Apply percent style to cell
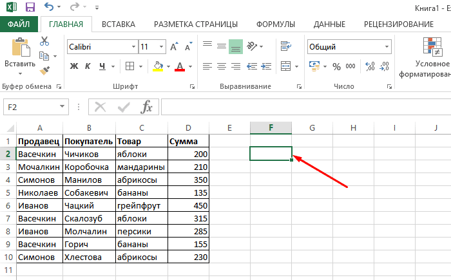The width and height of the screenshot is (451, 280). [336, 66]
